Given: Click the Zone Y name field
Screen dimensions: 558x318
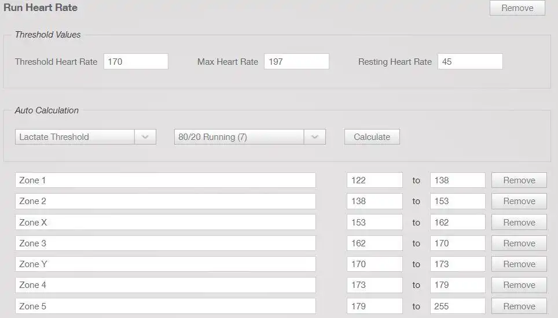Looking at the screenshot, I should (x=166, y=264).
